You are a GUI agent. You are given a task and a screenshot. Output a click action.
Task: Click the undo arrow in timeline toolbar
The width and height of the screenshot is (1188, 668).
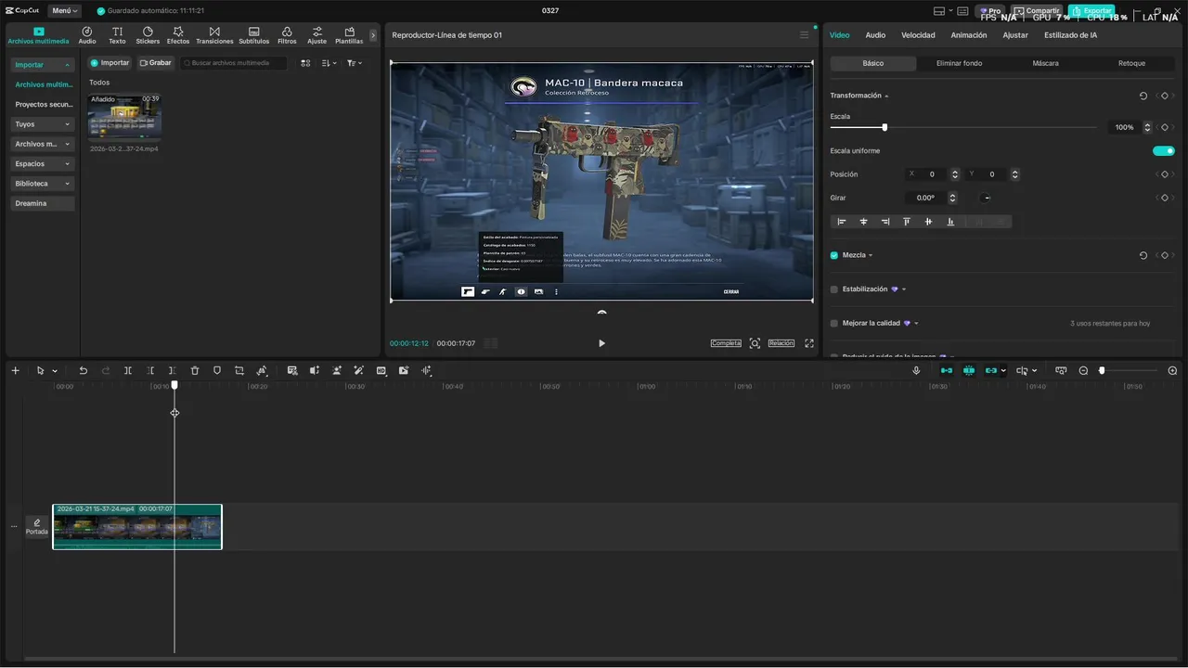click(84, 370)
